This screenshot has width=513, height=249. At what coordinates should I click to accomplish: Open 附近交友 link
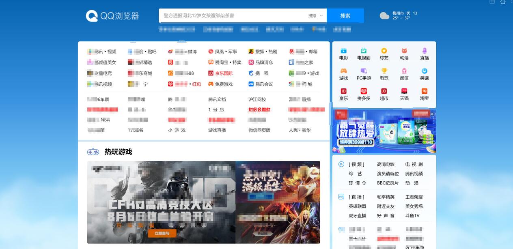pos(386,206)
